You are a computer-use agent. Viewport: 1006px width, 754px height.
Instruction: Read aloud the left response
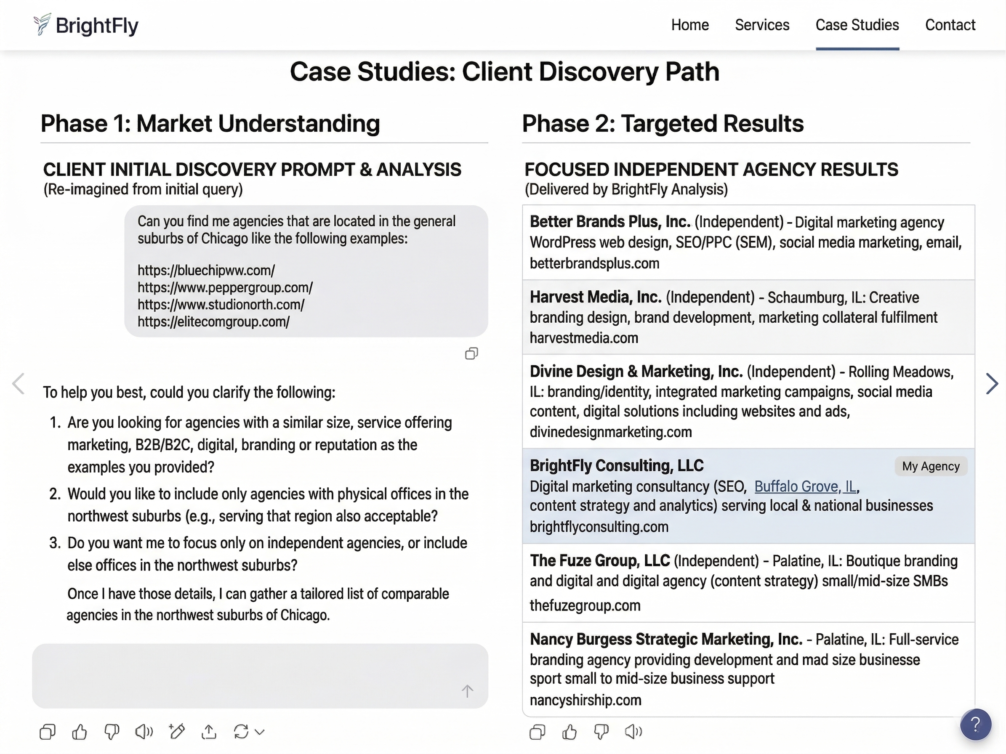144,732
